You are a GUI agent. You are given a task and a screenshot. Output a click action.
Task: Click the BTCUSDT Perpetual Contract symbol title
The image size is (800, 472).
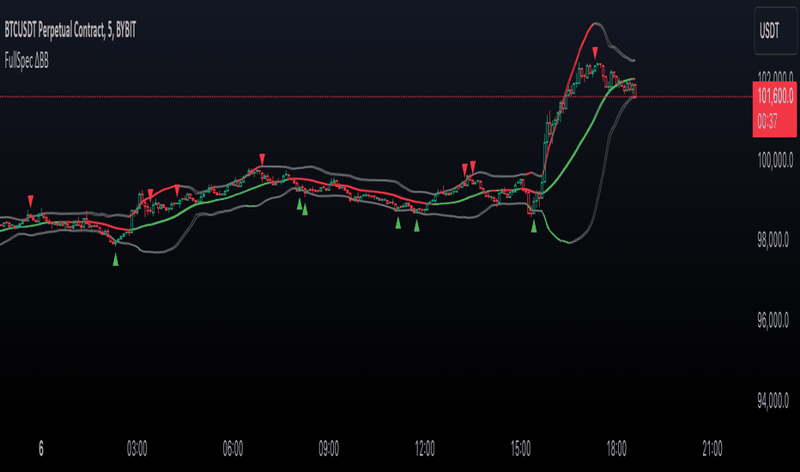(x=70, y=31)
